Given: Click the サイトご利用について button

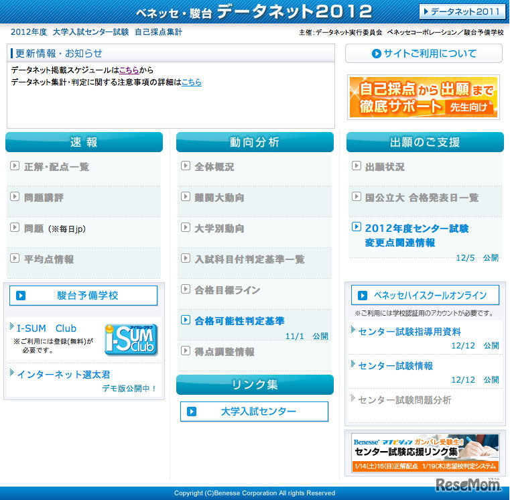Looking at the screenshot, I should point(424,54).
